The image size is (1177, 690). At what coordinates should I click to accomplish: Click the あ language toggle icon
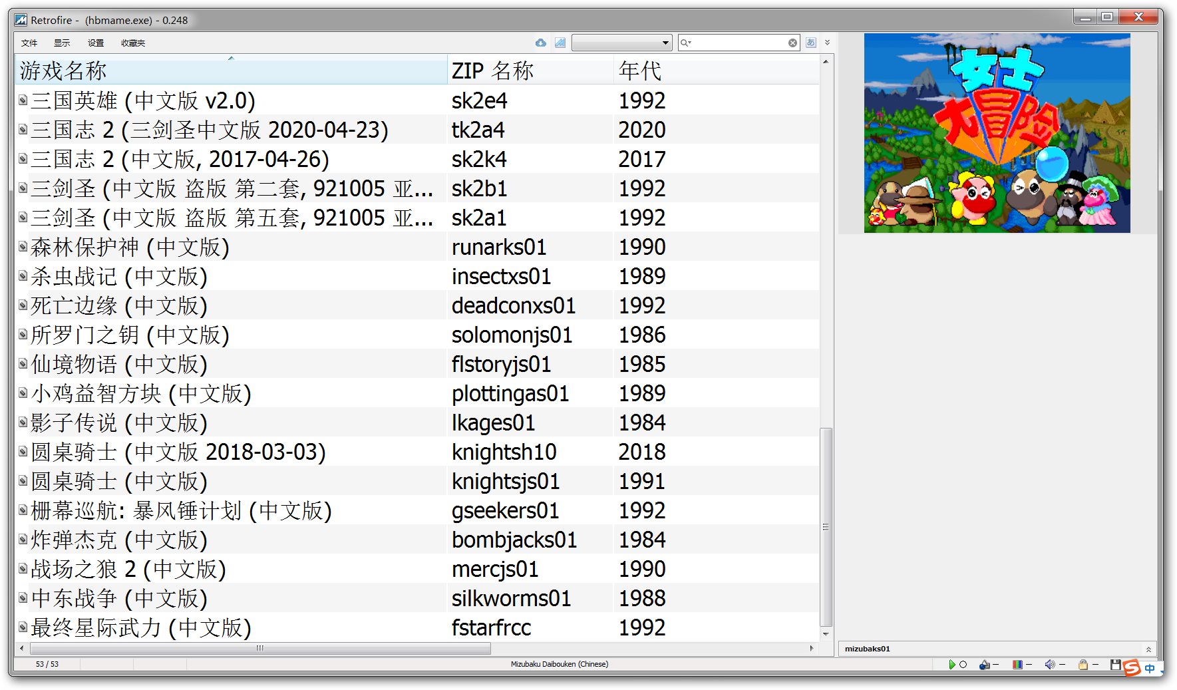pyautogui.click(x=811, y=43)
